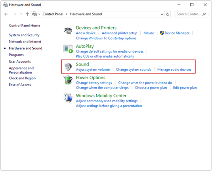Open the Devices and Printers heading
The width and height of the screenshot is (212, 171).
pos(96,28)
